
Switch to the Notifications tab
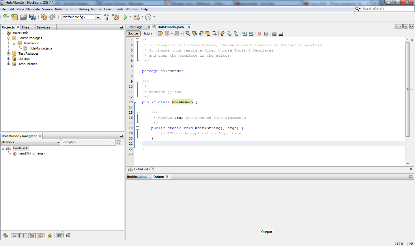[137, 176]
